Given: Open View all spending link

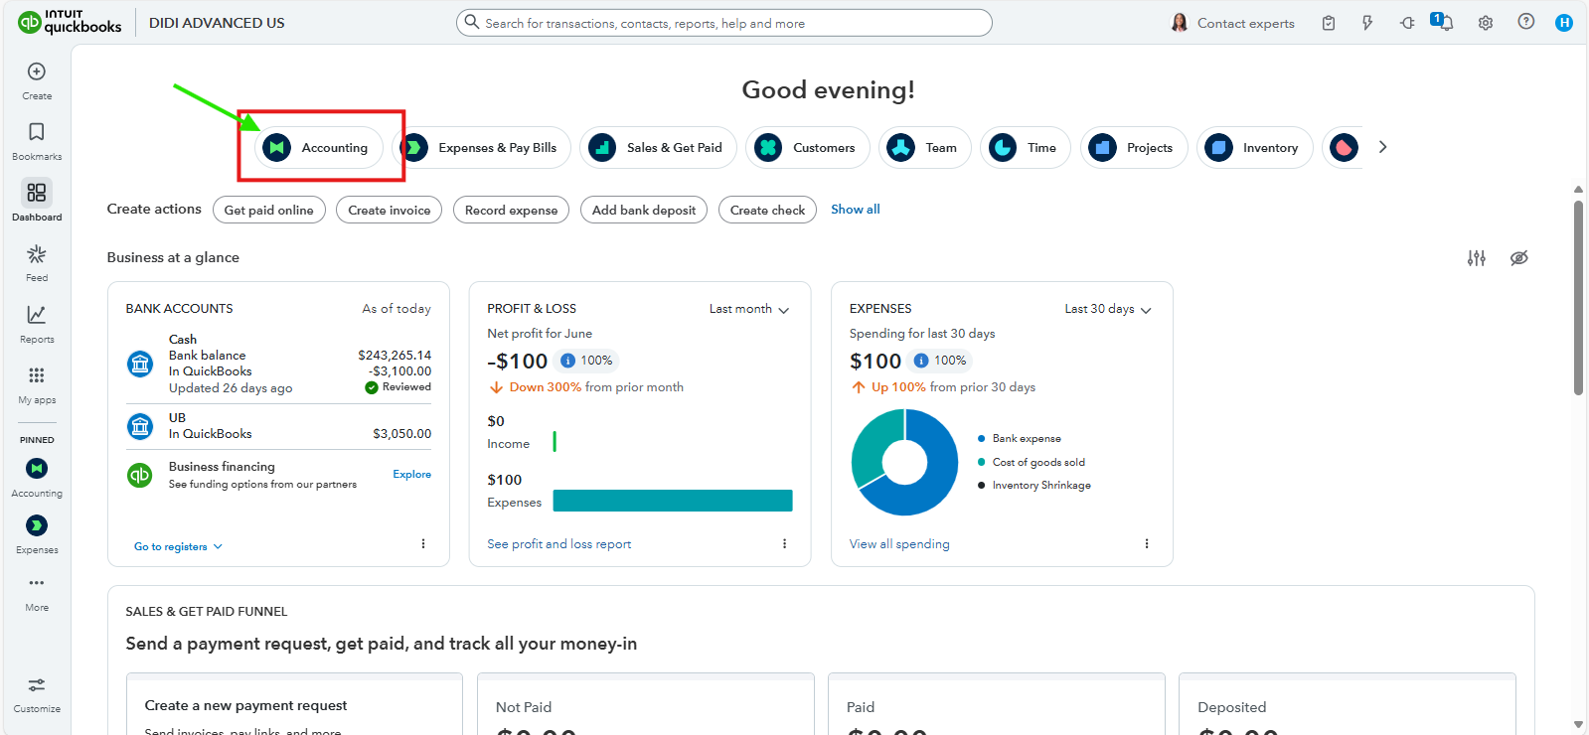Looking at the screenshot, I should click(x=899, y=544).
